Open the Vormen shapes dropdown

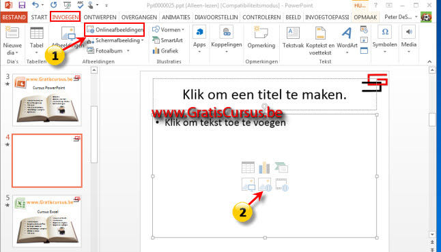[168, 29]
